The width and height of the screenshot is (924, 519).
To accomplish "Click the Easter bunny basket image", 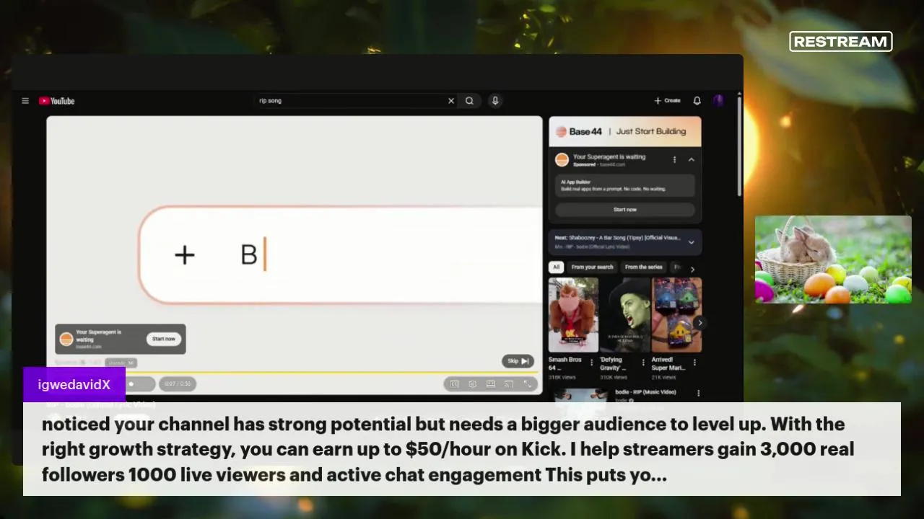I will click(833, 259).
